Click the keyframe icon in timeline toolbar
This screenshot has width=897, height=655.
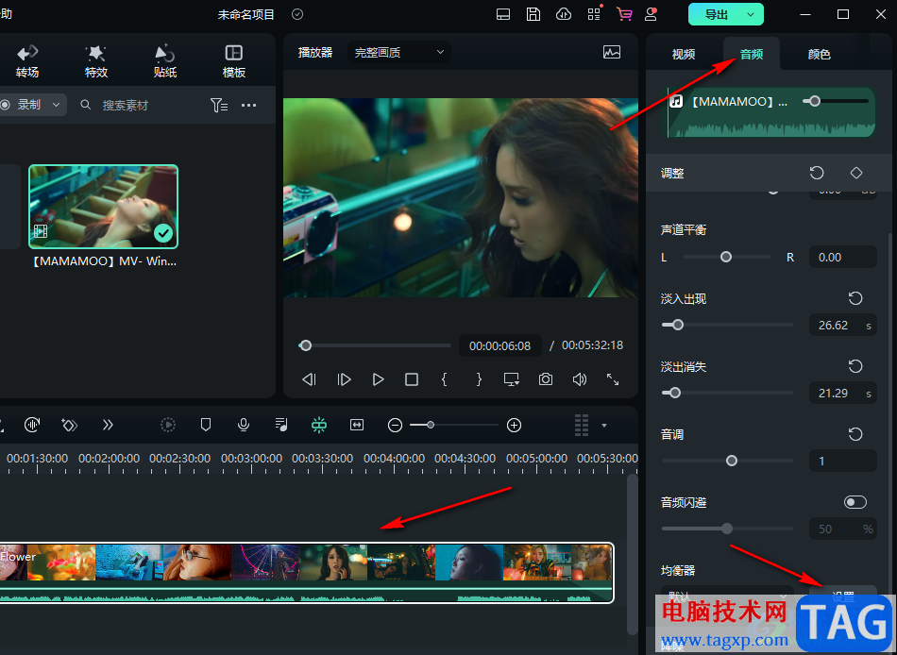pyautogui.click(x=69, y=425)
